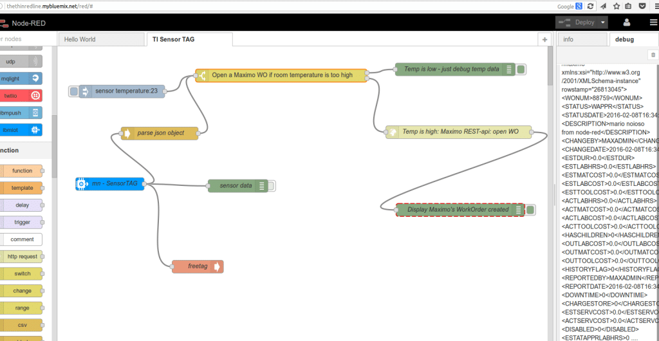This screenshot has width=659, height=341.
Task: Click the twilio palette node
Action: 21,96
